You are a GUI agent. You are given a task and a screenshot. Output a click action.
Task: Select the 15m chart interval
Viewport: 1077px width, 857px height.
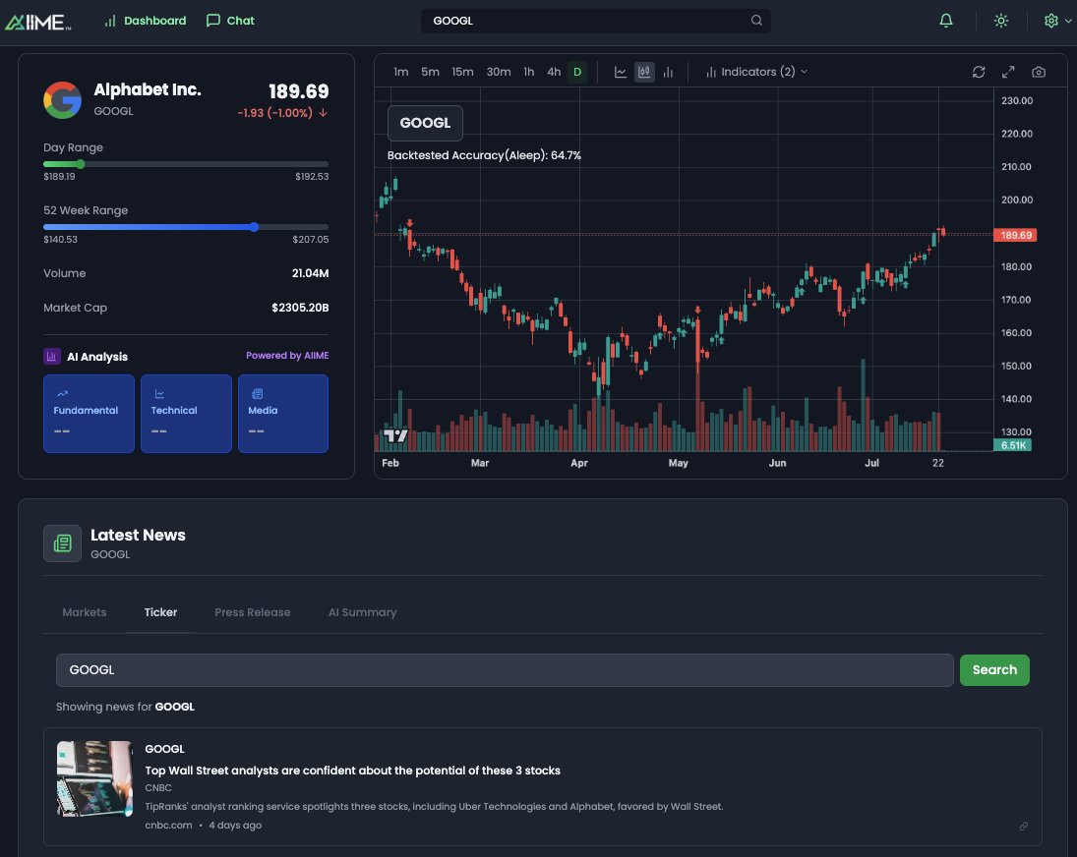pos(462,72)
